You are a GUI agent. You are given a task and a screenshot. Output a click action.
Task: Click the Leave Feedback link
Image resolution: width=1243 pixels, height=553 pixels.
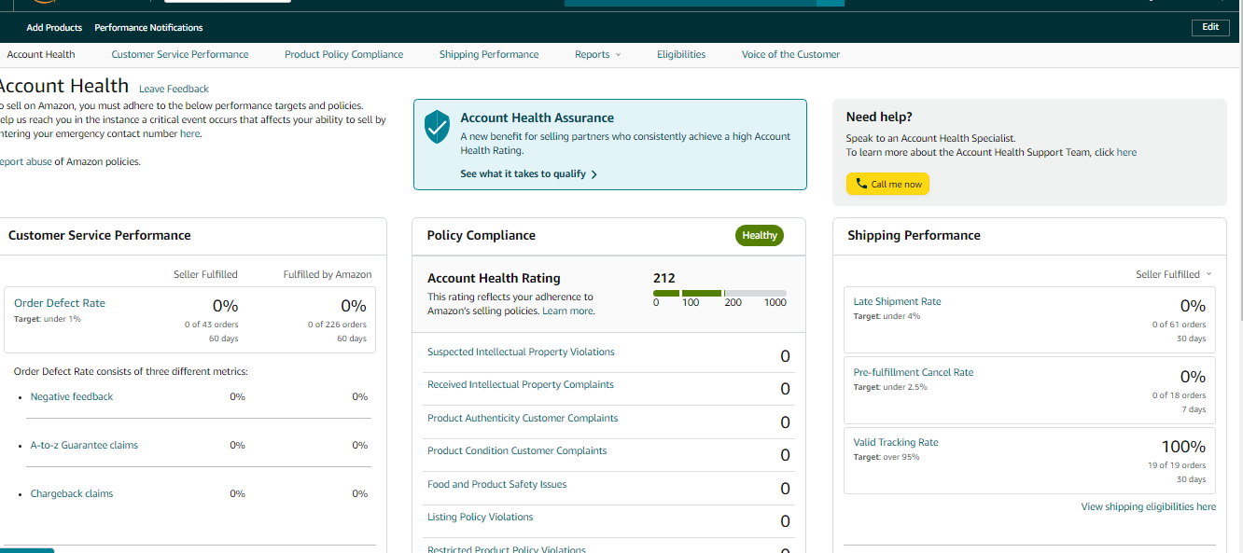click(x=174, y=89)
